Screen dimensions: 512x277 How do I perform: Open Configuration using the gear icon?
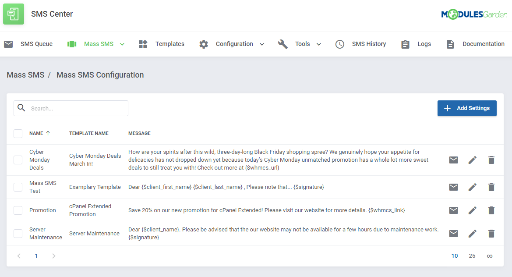tap(203, 44)
